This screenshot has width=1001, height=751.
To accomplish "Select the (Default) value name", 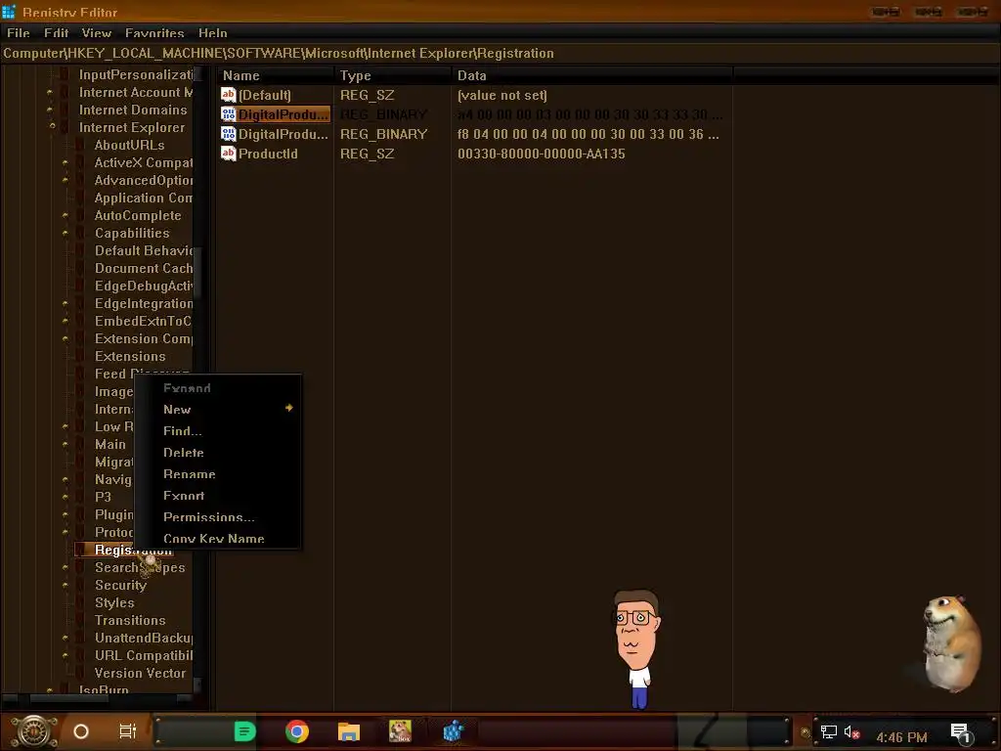I will pos(265,95).
